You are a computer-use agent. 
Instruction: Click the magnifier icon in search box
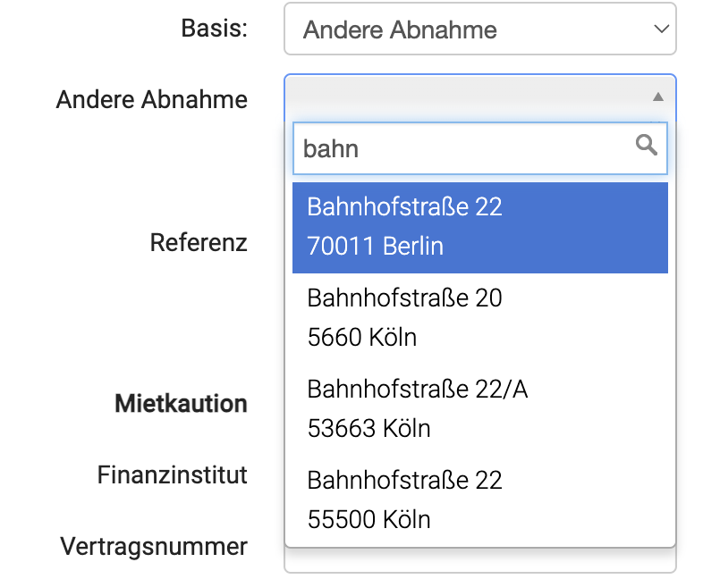[x=647, y=146]
